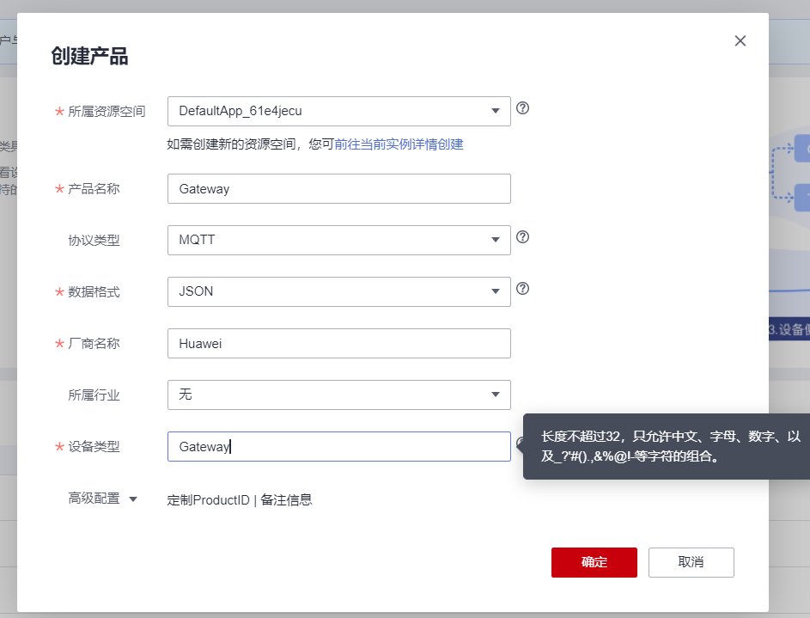Open the 前往当前实例详情创建 link

click(399, 144)
